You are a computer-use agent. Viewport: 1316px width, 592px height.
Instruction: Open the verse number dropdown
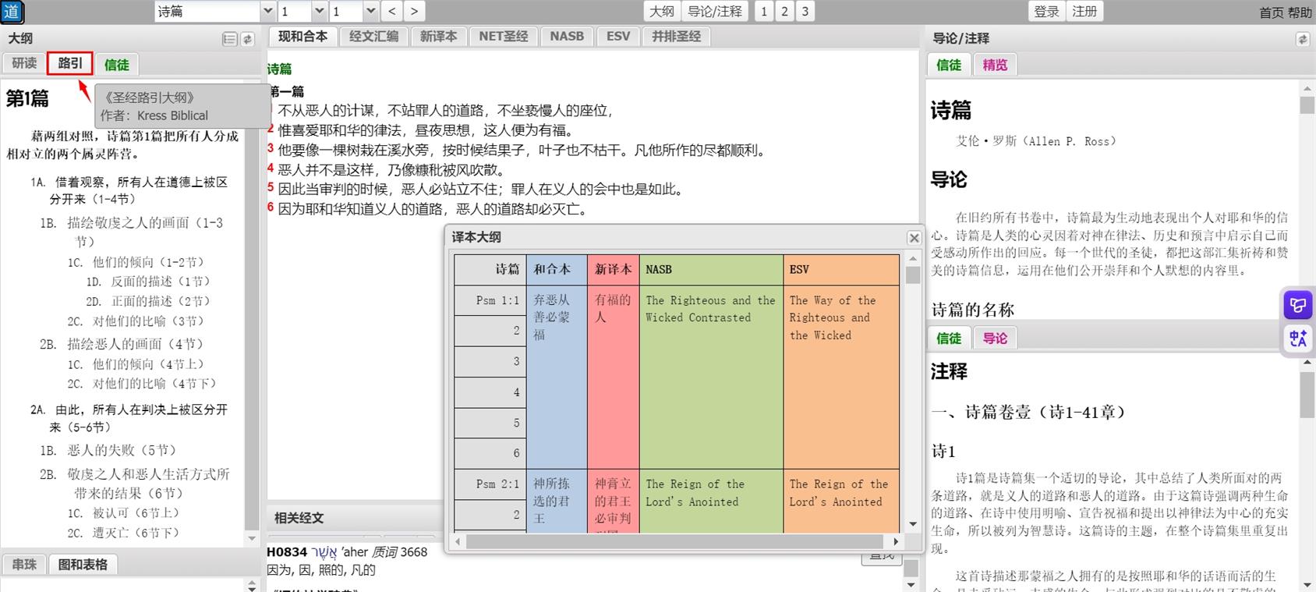pyautogui.click(x=370, y=12)
